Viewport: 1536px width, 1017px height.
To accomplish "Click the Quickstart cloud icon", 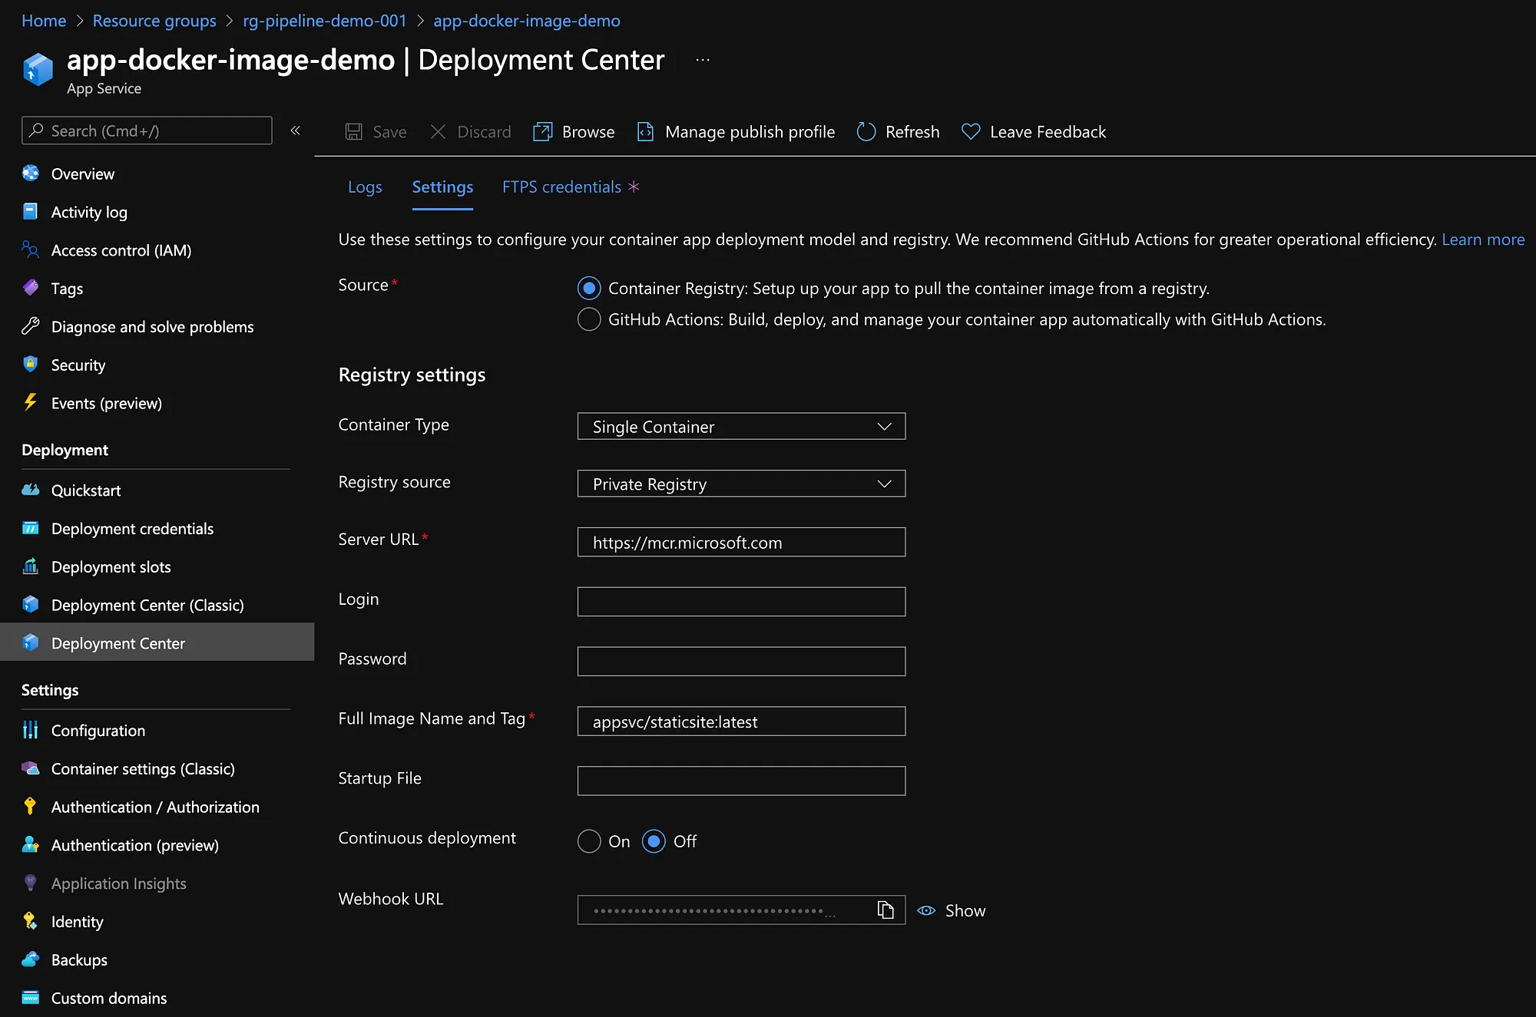I will point(31,490).
